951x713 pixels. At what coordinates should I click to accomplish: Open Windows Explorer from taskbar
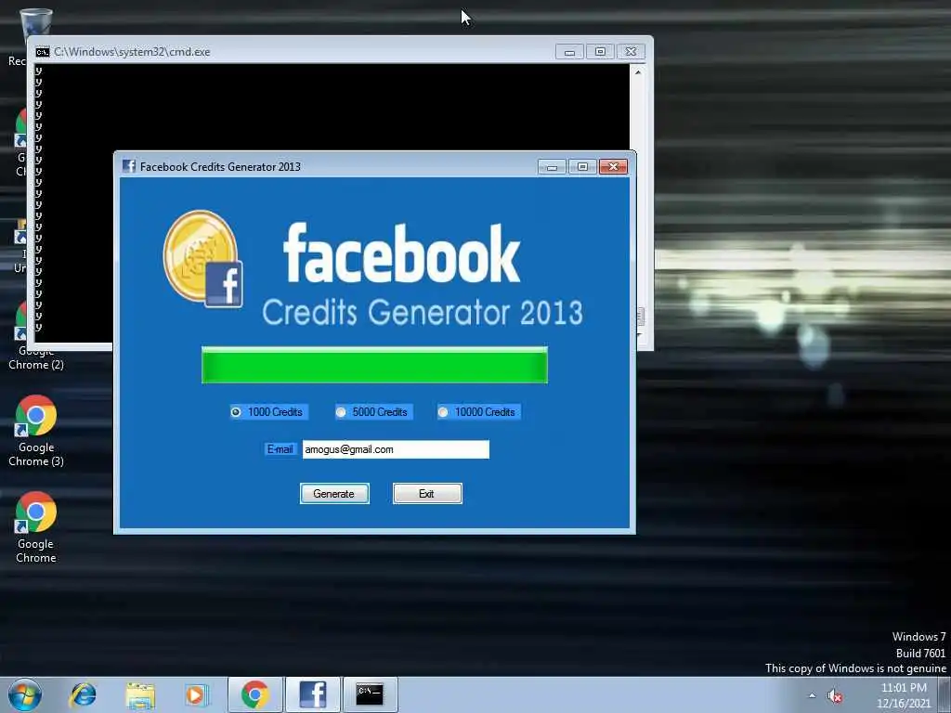click(140, 694)
